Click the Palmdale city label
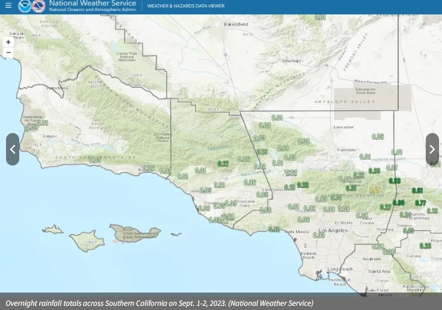The height and width of the screenshot is (310, 442). coord(346,149)
